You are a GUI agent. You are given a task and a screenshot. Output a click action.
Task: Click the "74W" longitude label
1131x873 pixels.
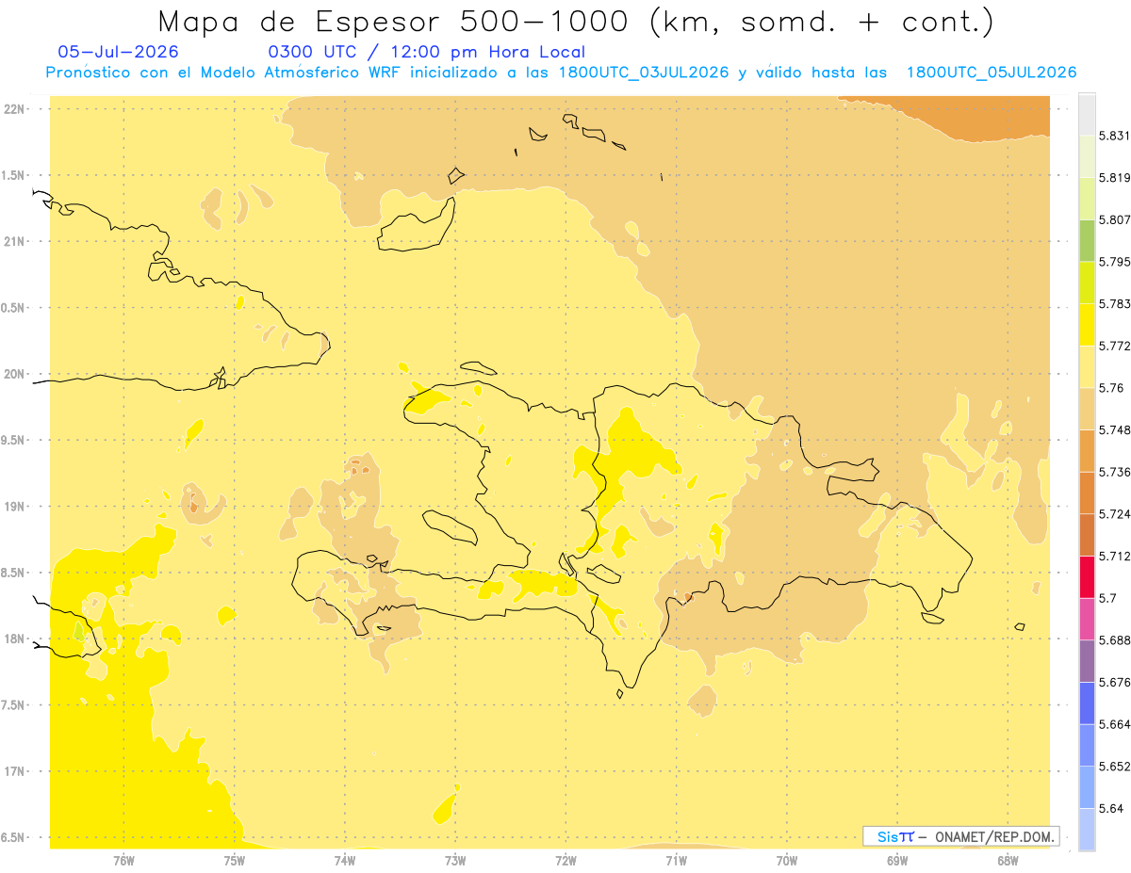tap(345, 861)
